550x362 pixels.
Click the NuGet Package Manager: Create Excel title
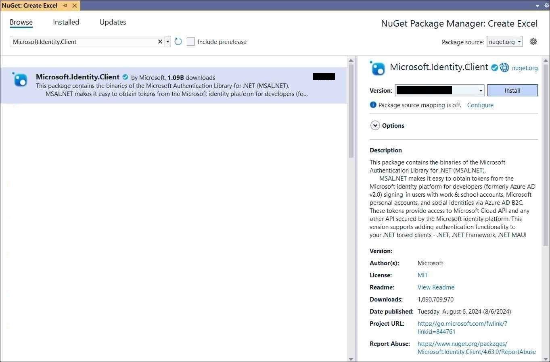[459, 23]
